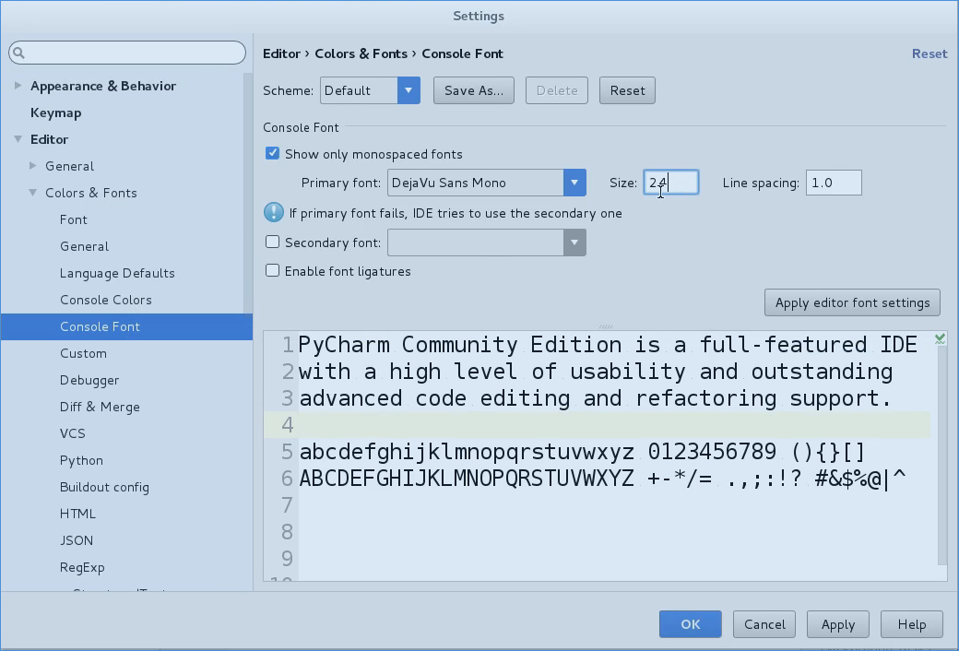Click the Reset link at top right
Image resolution: width=959 pixels, height=651 pixels.
coord(929,53)
